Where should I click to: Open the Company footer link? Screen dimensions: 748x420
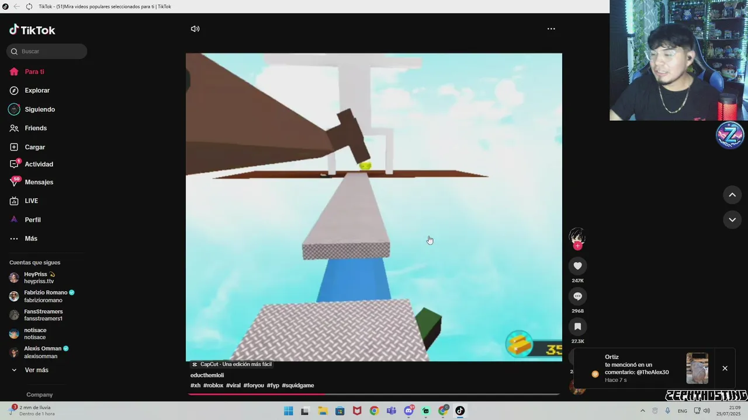(39, 394)
